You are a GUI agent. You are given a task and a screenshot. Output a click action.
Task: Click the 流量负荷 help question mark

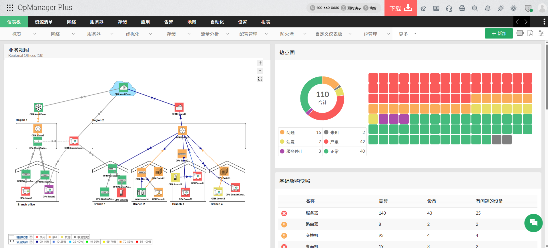click(31, 242)
